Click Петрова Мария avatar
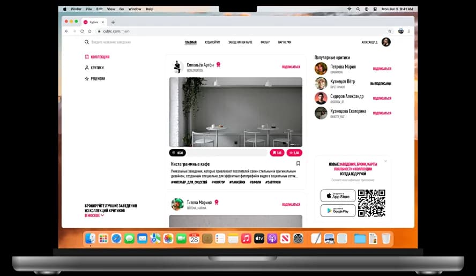 (321, 69)
